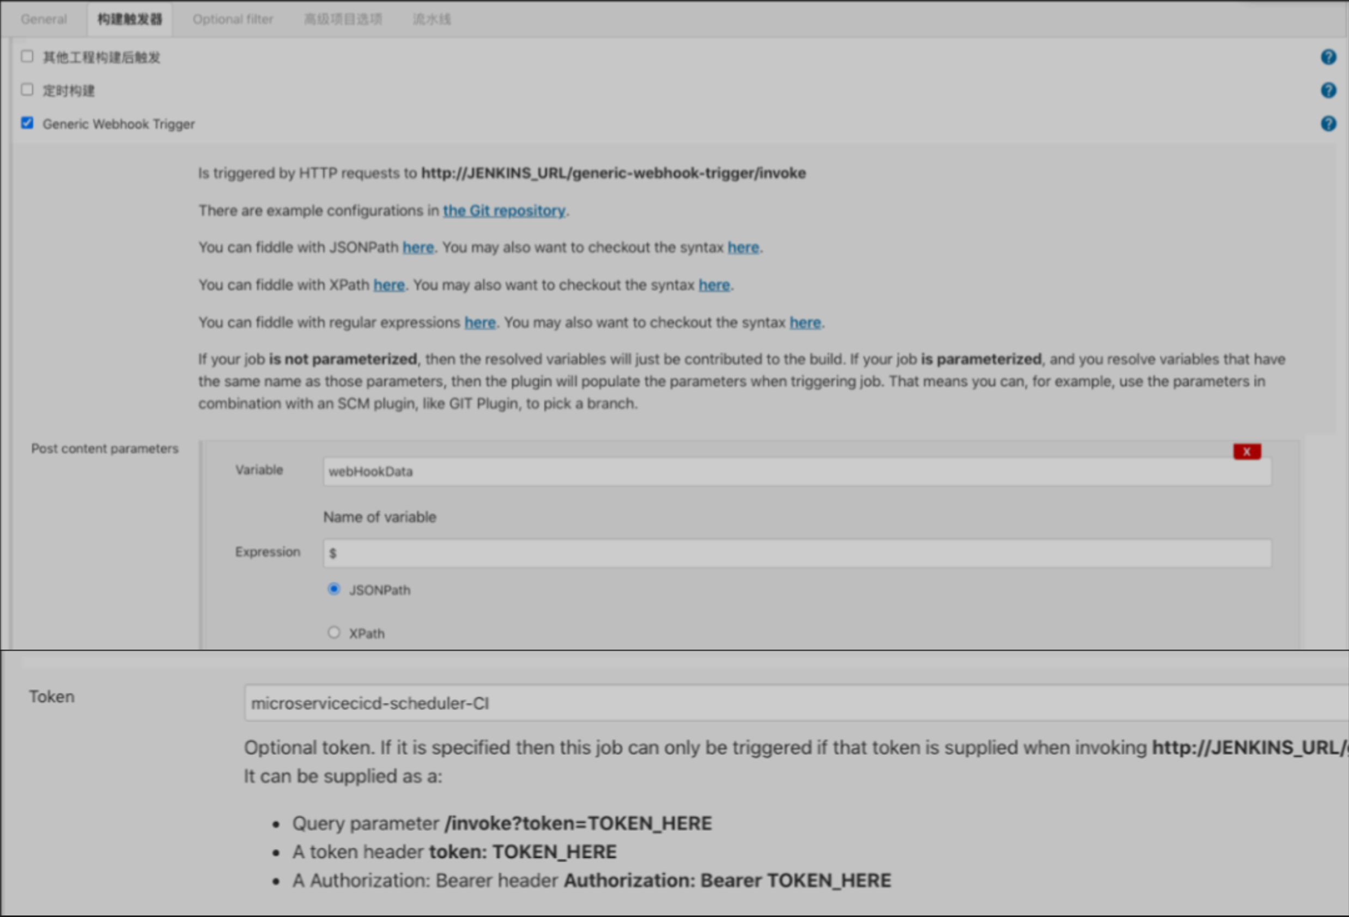The width and height of the screenshot is (1349, 917).
Task: Uncheck the Generic Webhook Trigger checkbox
Action: click(x=27, y=123)
